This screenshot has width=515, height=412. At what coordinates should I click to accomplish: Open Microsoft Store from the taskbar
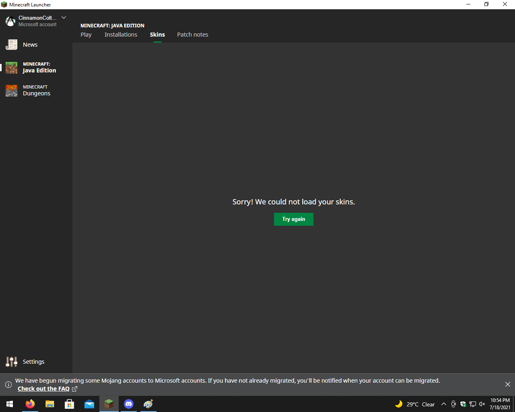point(70,404)
